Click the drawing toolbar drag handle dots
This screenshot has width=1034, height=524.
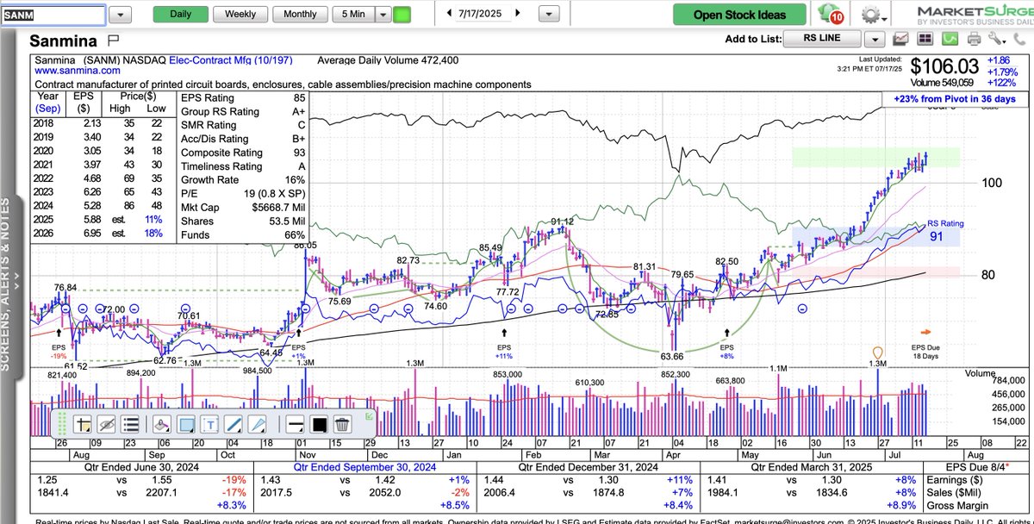tap(62, 424)
